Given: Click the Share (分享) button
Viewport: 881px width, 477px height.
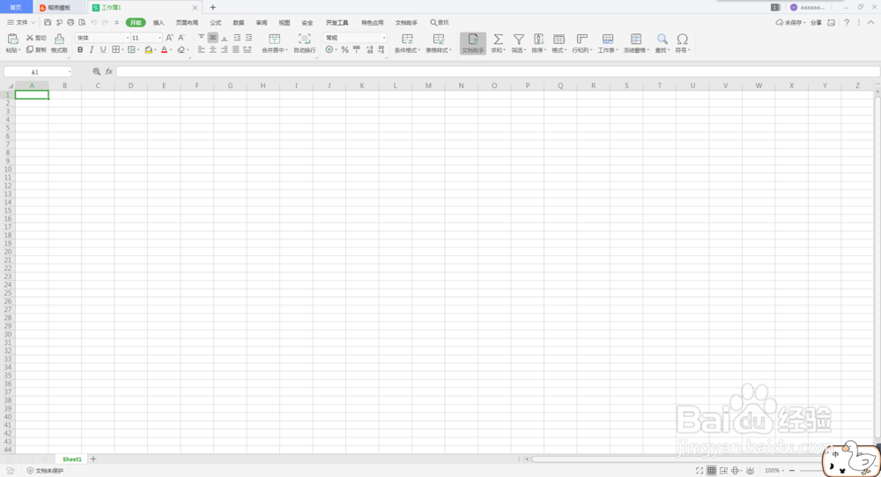Looking at the screenshot, I should click(x=816, y=23).
